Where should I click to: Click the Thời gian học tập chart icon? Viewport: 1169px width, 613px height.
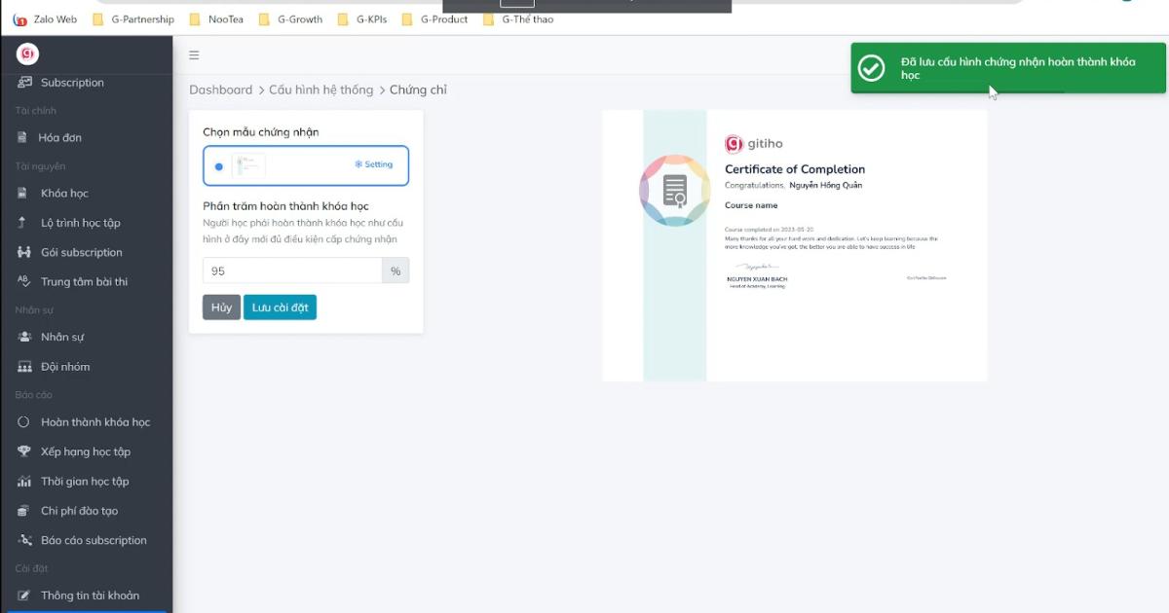tap(24, 482)
